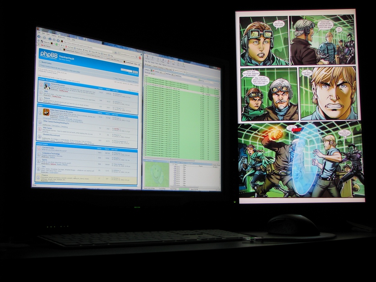Click in the forum search text box
Image resolution: width=376 pixels, height=282 pixels.
(x=126, y=70)
